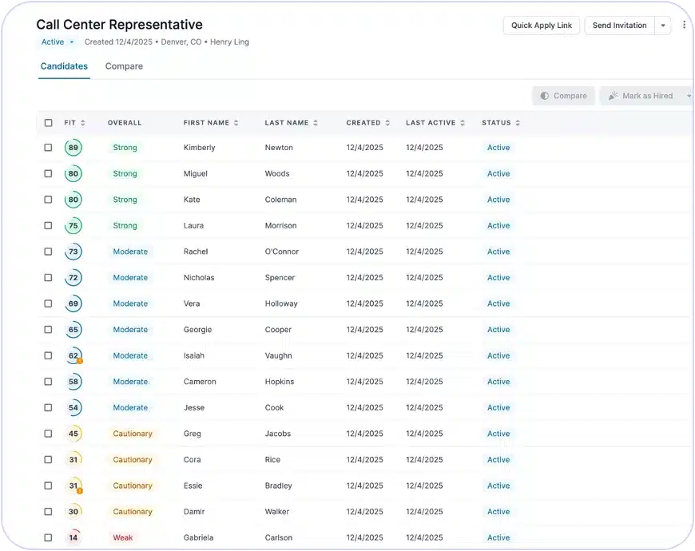Screen dimensions: 695x551
Task: Click Gabriela Carlson's fit score 14 badge
Action: [73, 537]
